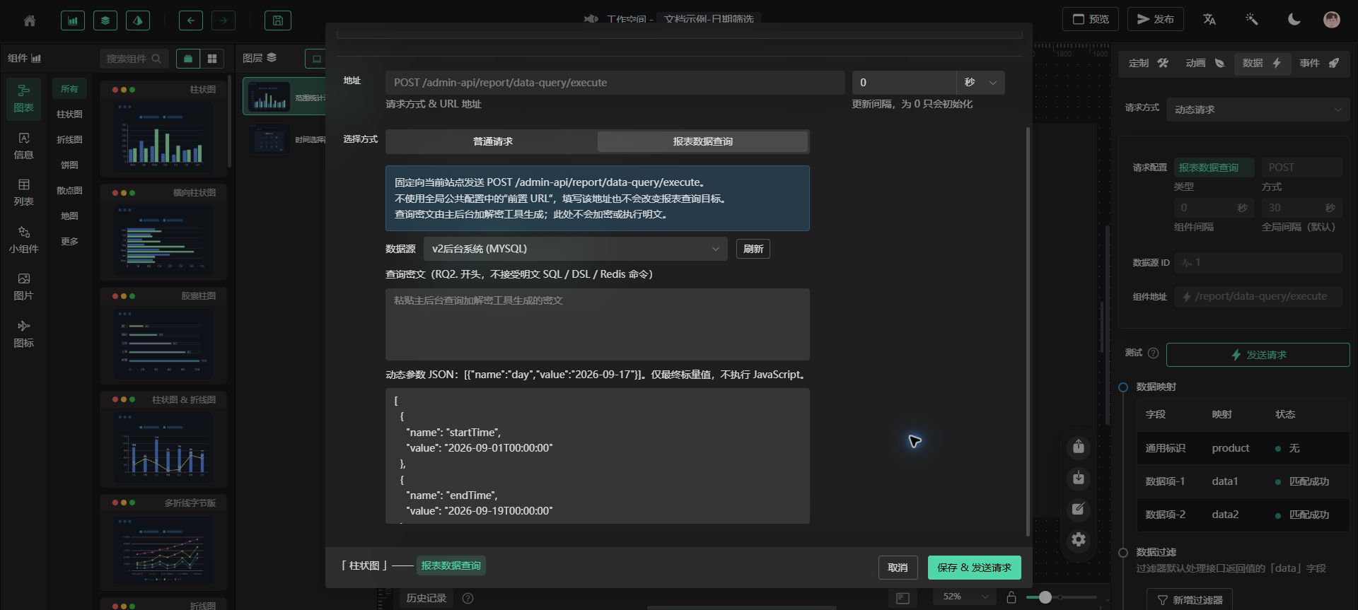The image size is (1358, 610).
Task: Click the help icon beside 历史记录
Action: point(468,598)
